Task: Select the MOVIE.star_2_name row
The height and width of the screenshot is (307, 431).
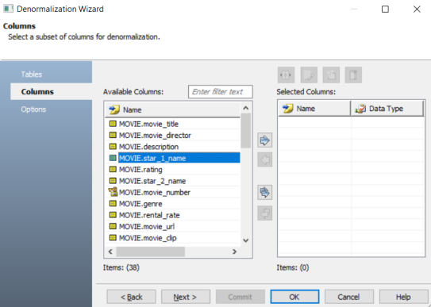Action: [x=172, y=181]
